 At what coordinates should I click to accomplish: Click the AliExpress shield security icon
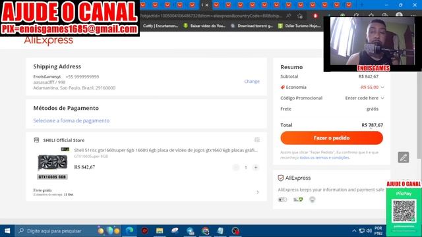[x=281, y=178]
